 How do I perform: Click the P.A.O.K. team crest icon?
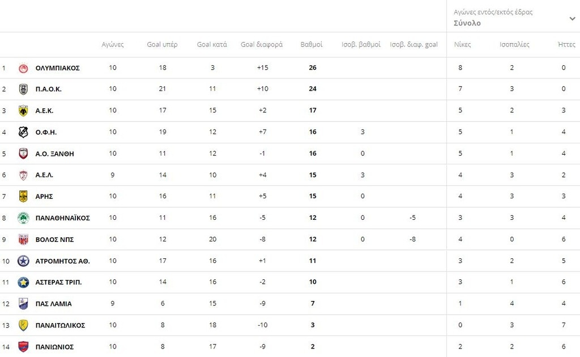23,89
